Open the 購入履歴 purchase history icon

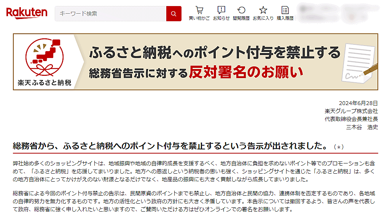coord(285,10)
